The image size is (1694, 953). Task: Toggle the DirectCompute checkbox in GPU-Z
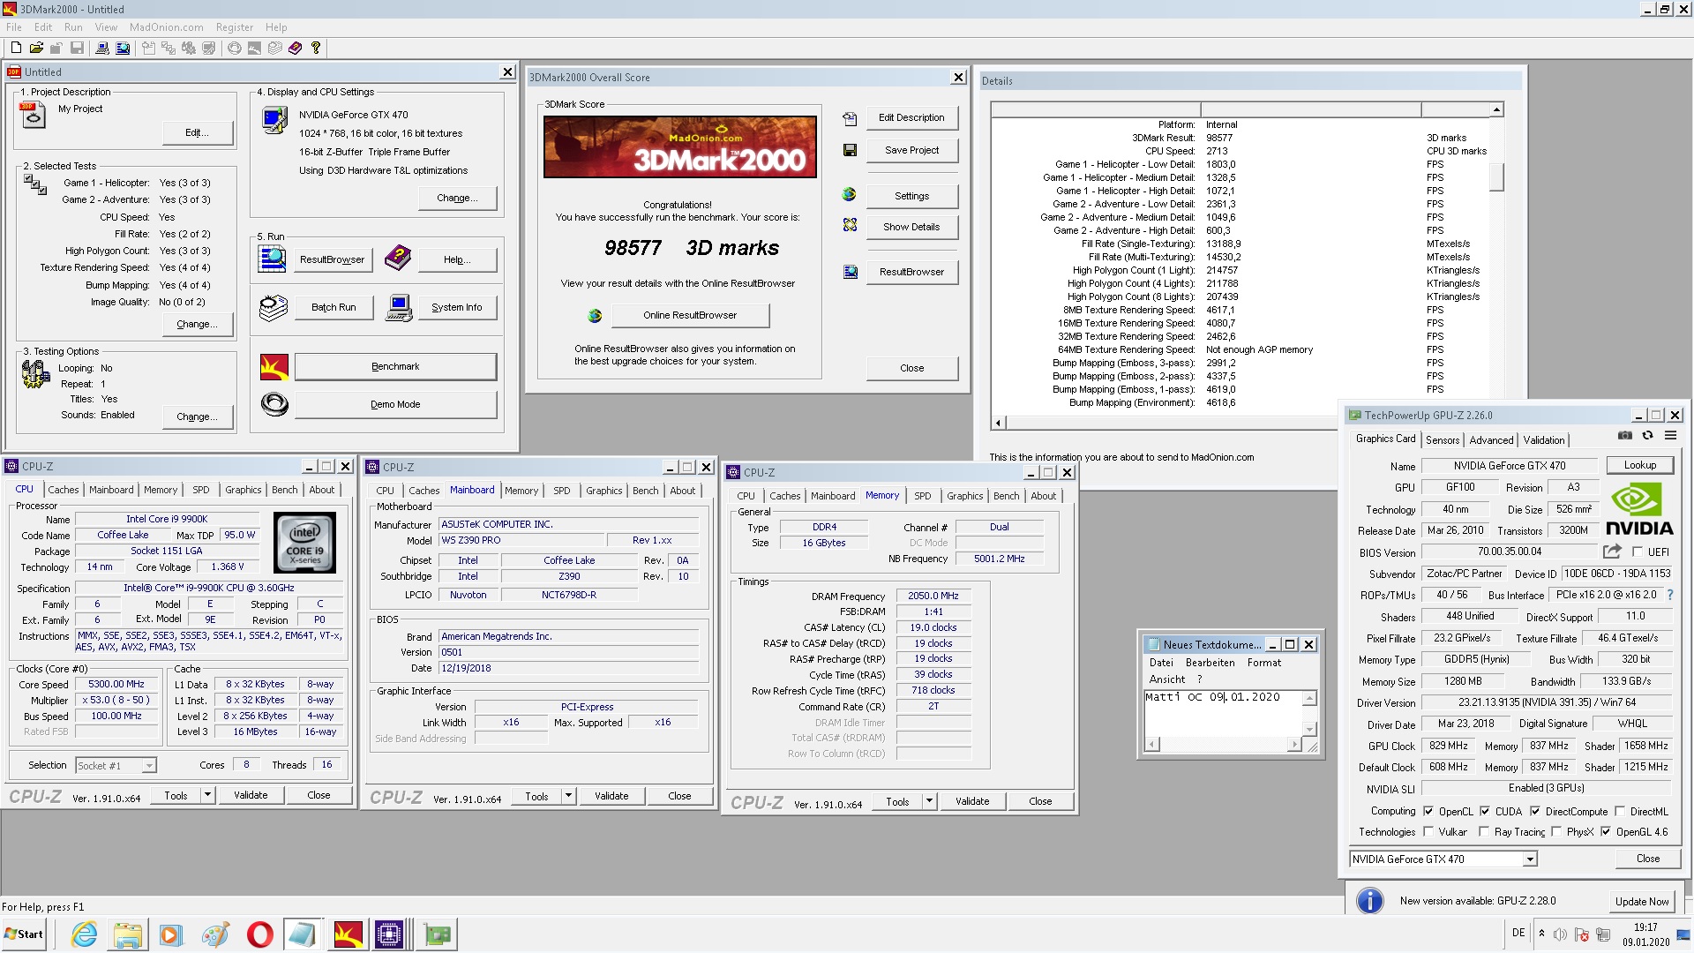(x=1535, y=811)
